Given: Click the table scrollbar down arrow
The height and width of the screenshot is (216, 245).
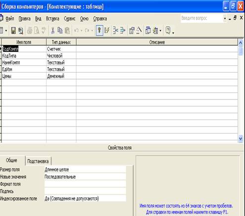Looking at the screenshot, I should pyautogui.click(x=241, y=139).
